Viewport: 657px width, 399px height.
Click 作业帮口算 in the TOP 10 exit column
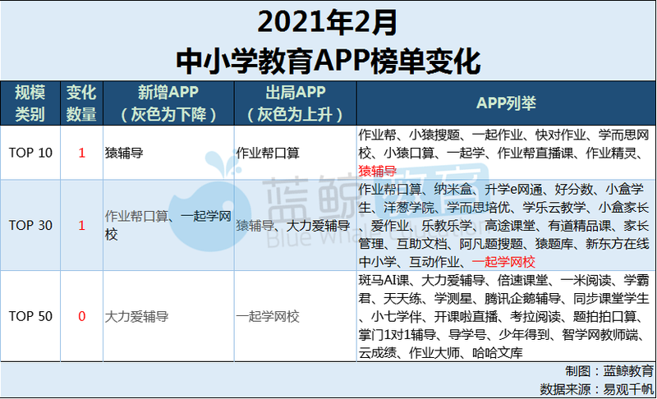point(268,153)
